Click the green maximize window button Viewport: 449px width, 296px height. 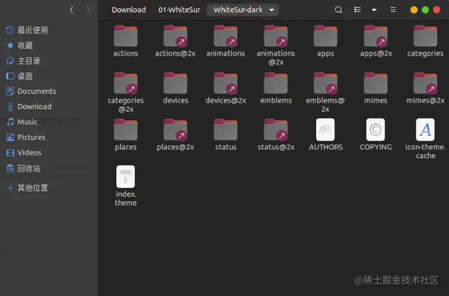425,10
